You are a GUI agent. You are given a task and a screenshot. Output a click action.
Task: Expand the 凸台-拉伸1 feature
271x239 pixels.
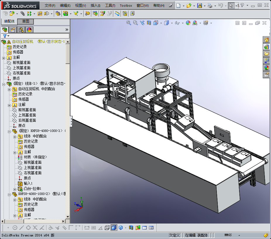click(15, 189)
